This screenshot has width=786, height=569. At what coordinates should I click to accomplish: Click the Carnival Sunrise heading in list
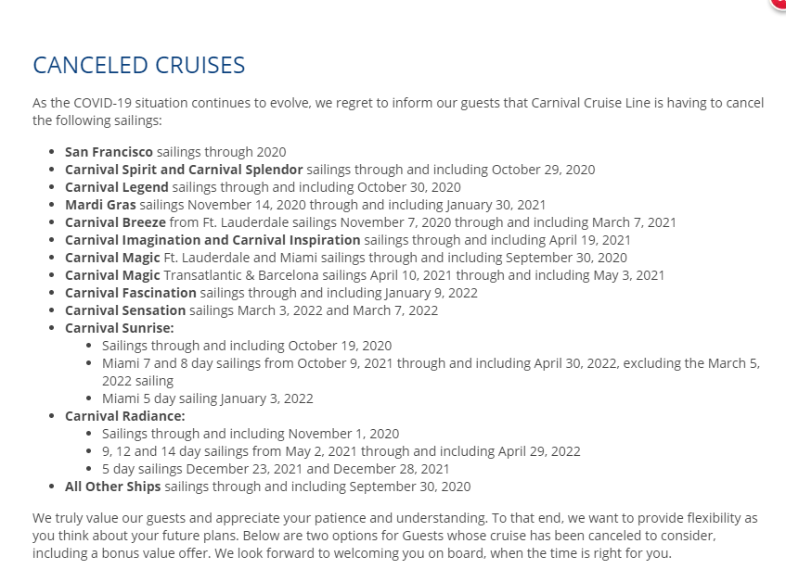point(120,328)
